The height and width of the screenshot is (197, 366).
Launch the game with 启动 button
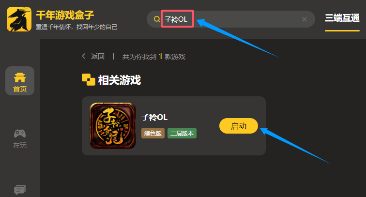(x=239, y=126)
